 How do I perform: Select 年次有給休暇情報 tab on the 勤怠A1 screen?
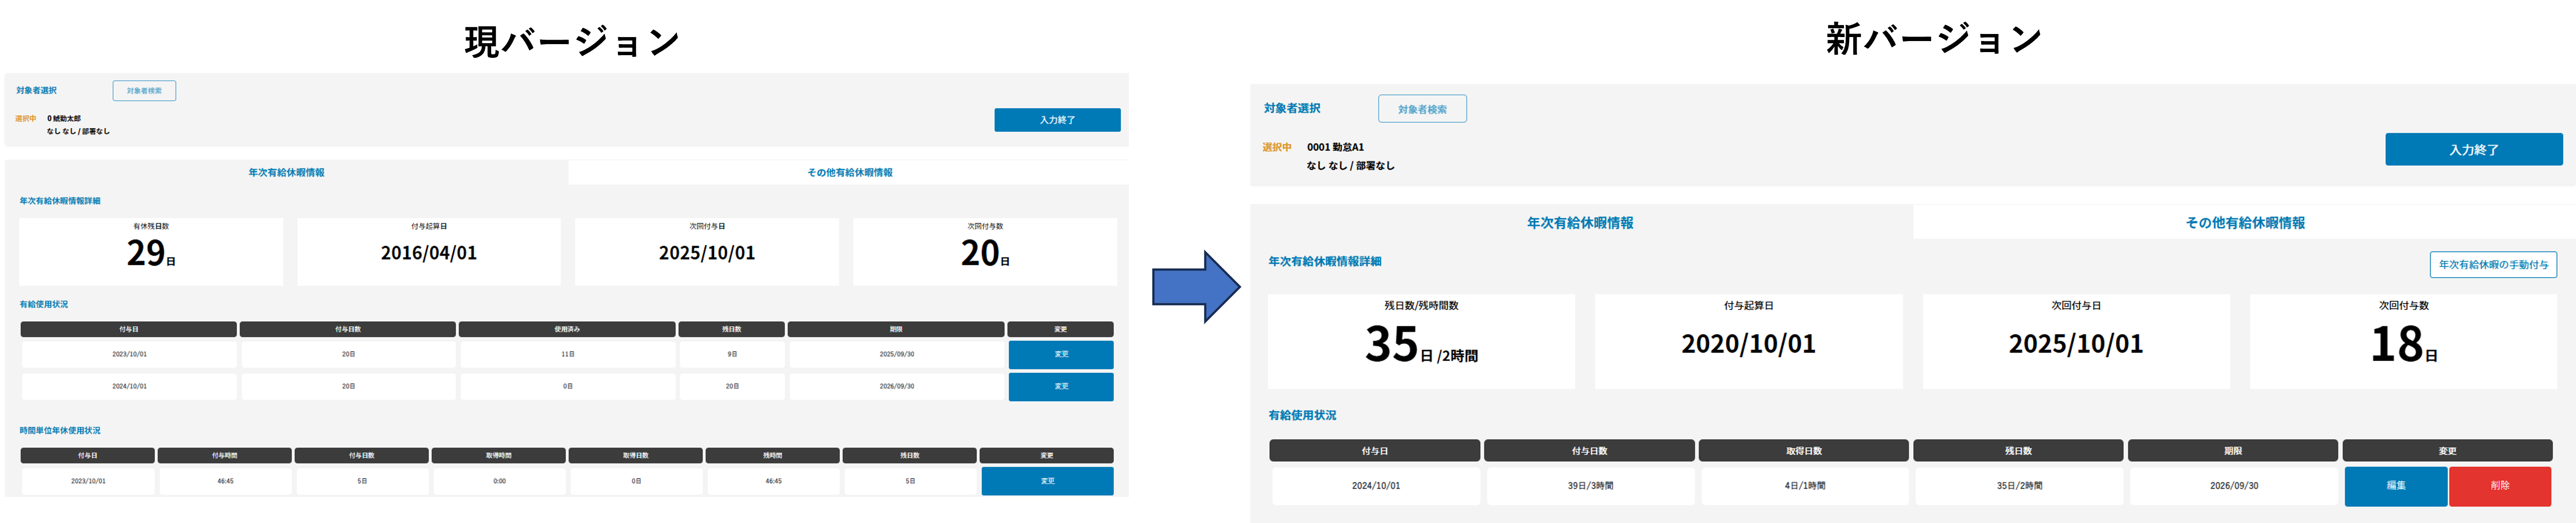click(1579, 223)
